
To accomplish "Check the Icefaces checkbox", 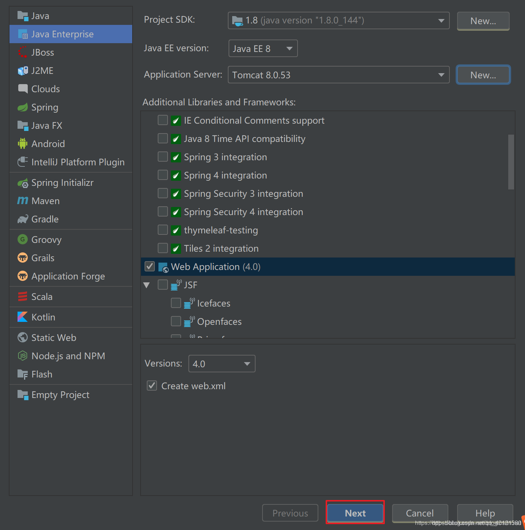I will coord(176,303).
